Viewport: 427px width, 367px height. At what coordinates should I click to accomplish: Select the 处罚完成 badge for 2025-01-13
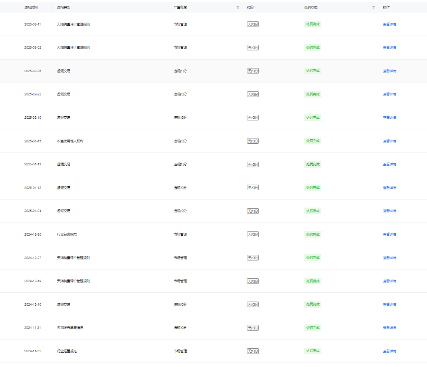(313, 164)
